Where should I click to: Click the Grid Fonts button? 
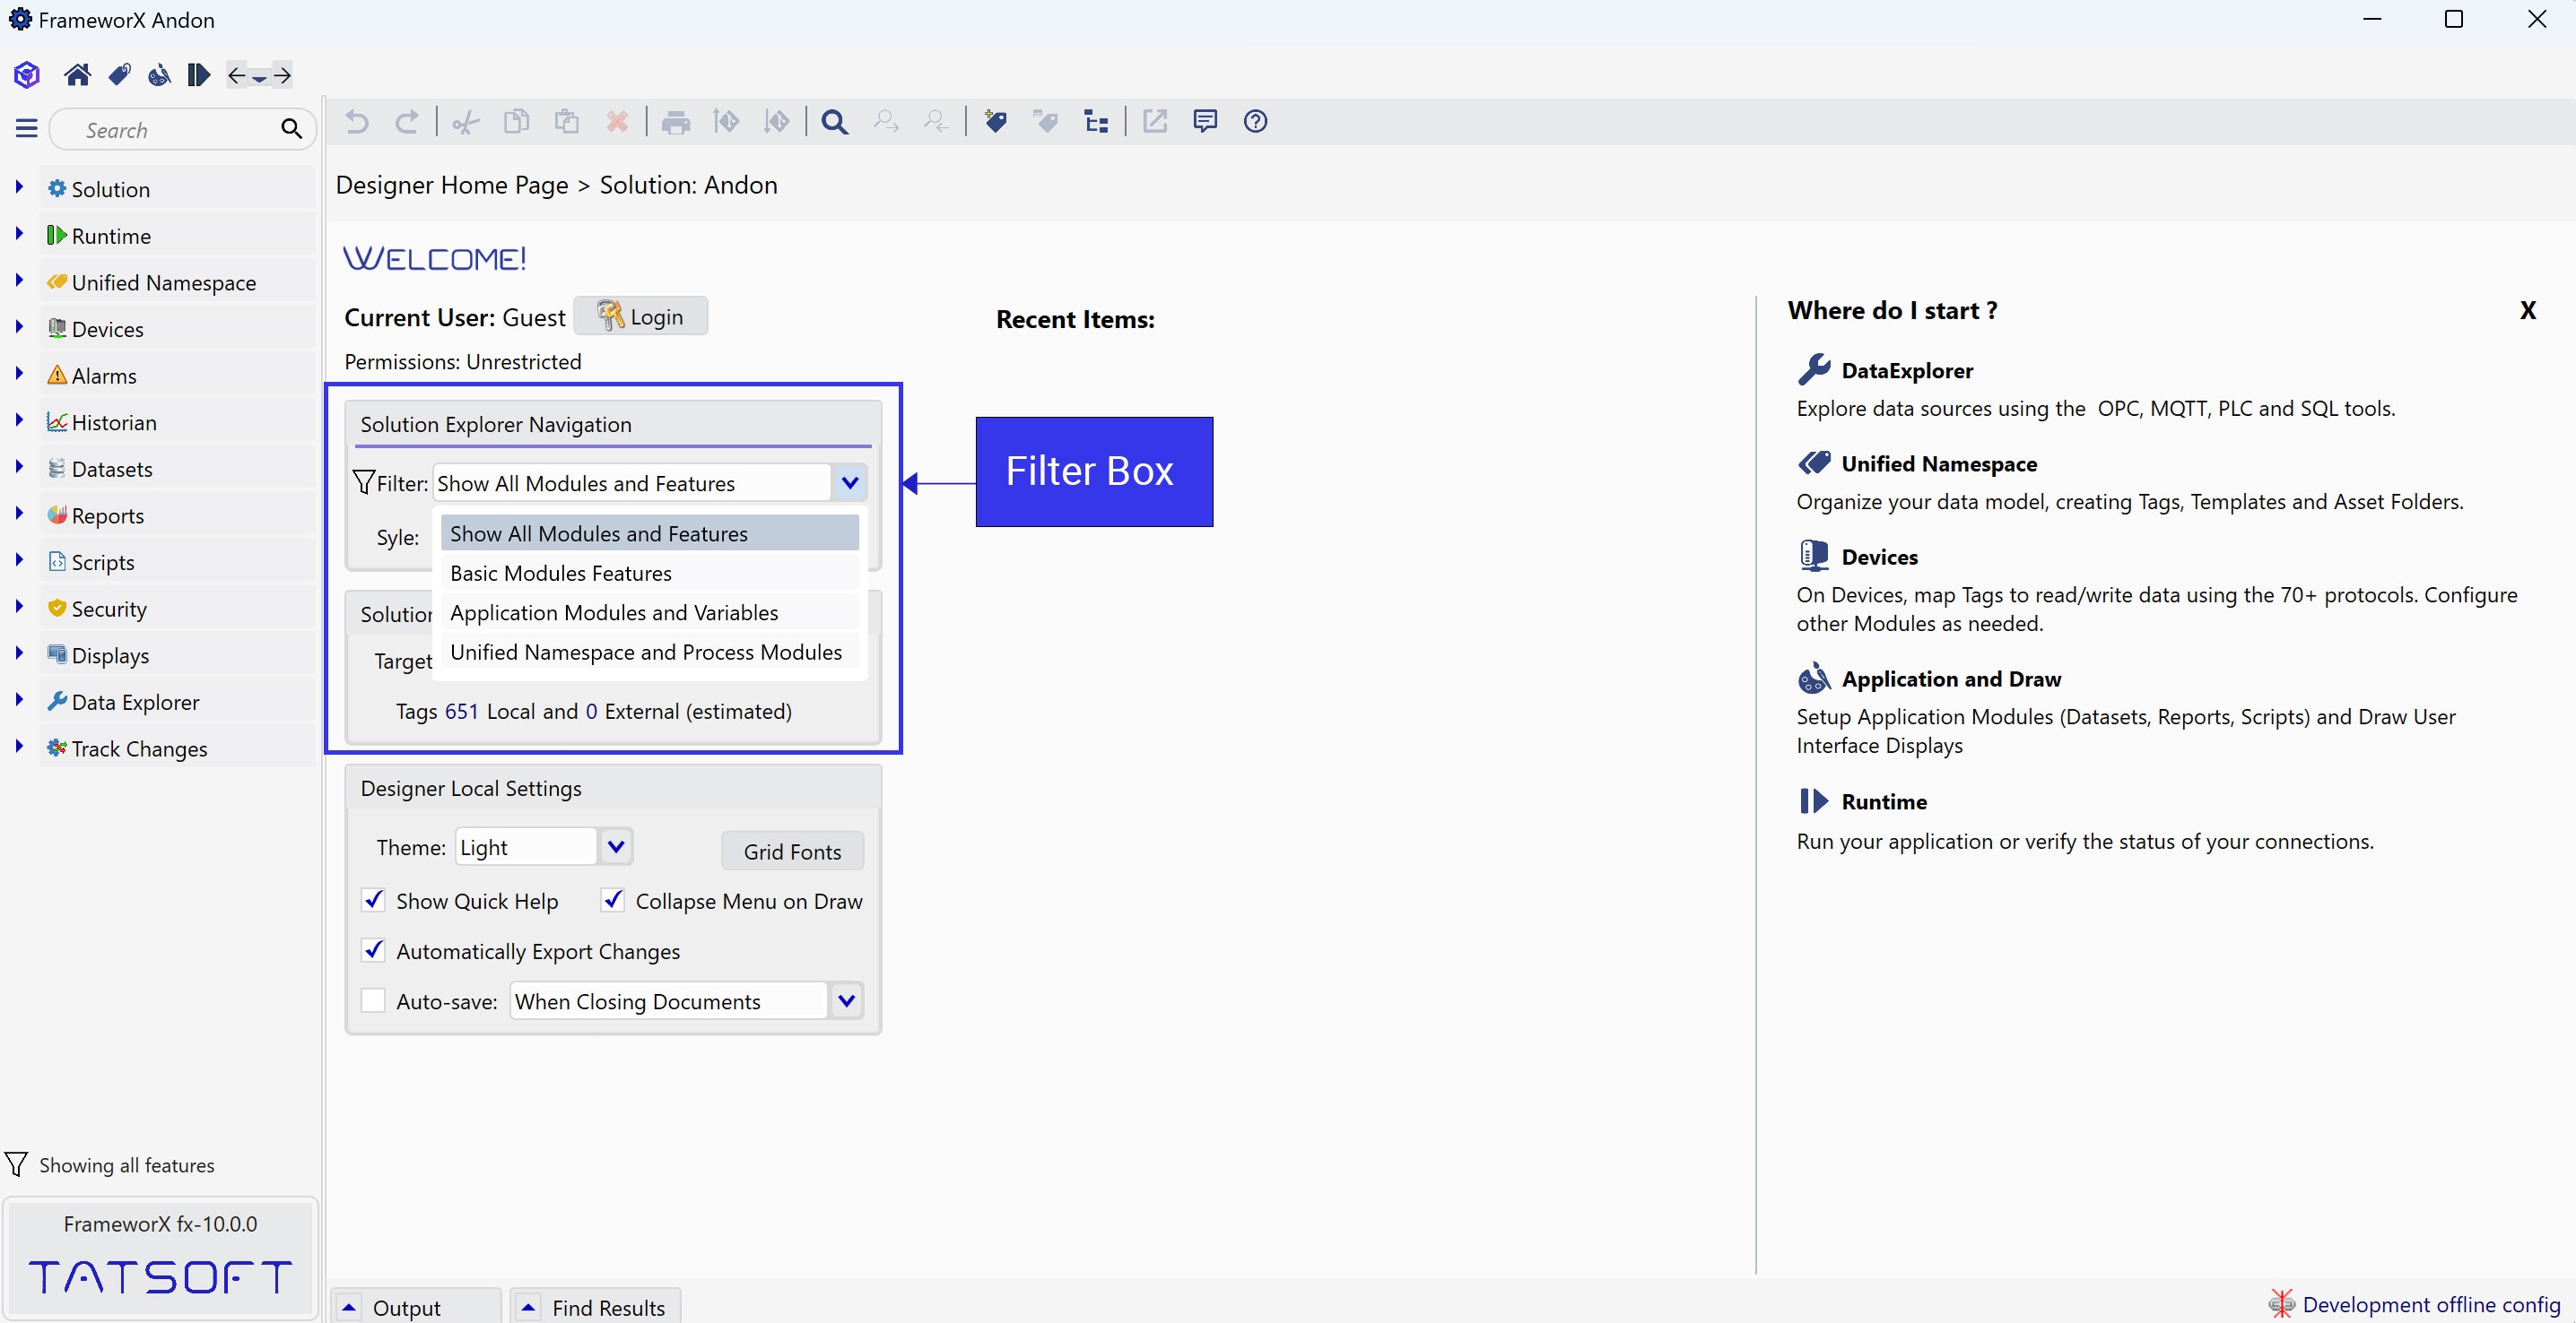coord(792,852)
